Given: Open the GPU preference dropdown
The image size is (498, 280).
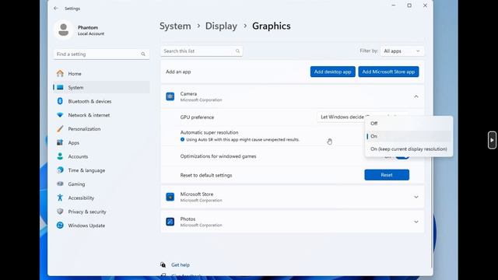Looking at the screenshot, I should pos(363,117).
